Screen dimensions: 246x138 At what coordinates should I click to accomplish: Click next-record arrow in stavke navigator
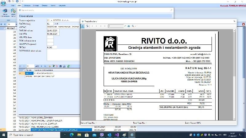point(42,66)
